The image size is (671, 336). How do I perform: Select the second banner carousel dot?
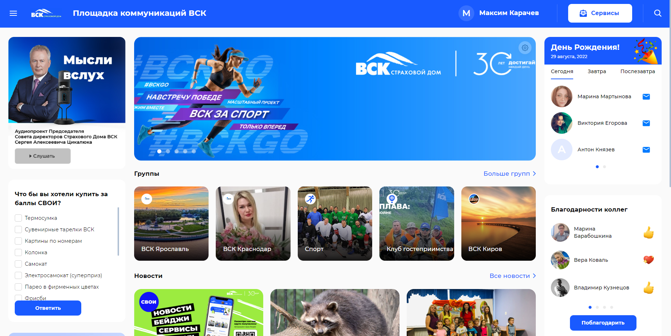[168, 151]
